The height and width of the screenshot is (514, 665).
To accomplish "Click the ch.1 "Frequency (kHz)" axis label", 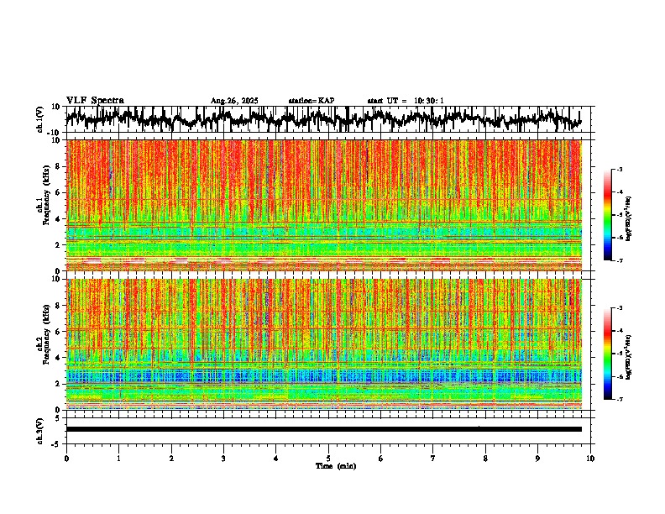I will click(x=47, y=195).
